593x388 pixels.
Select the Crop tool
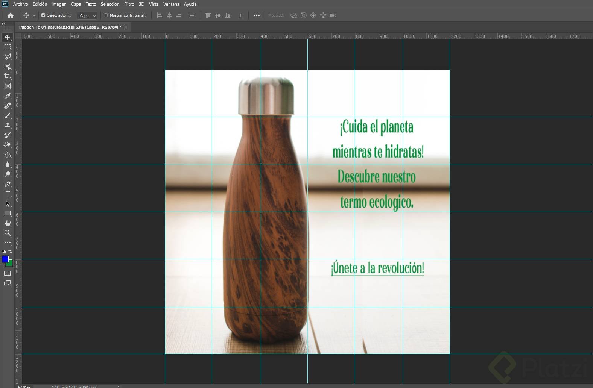click(x=8, y=76)
